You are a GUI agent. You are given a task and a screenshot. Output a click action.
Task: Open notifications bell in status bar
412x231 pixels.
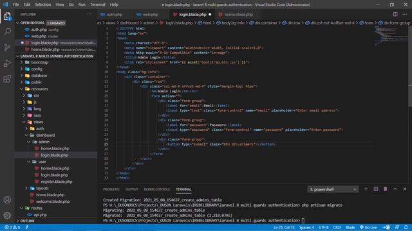click(406, 227)
